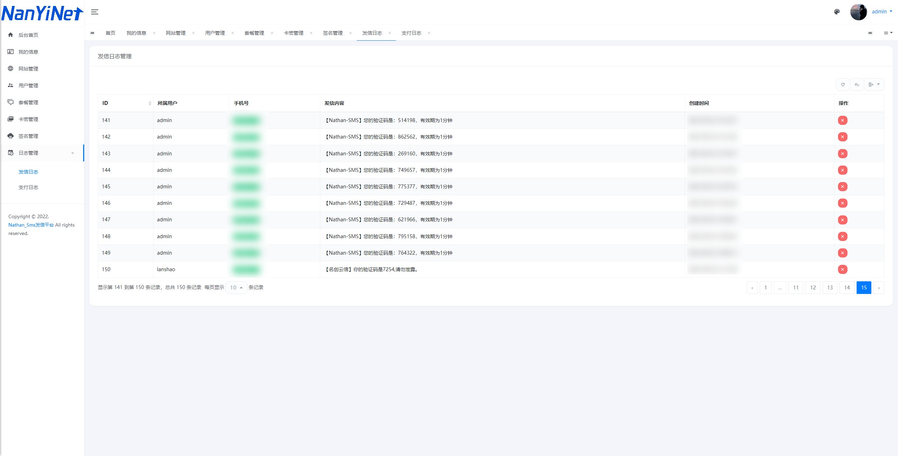The width and height of the screenshot is (898, 456).
Task: Delete the lanshao record 150
Action: pos(843,269)
